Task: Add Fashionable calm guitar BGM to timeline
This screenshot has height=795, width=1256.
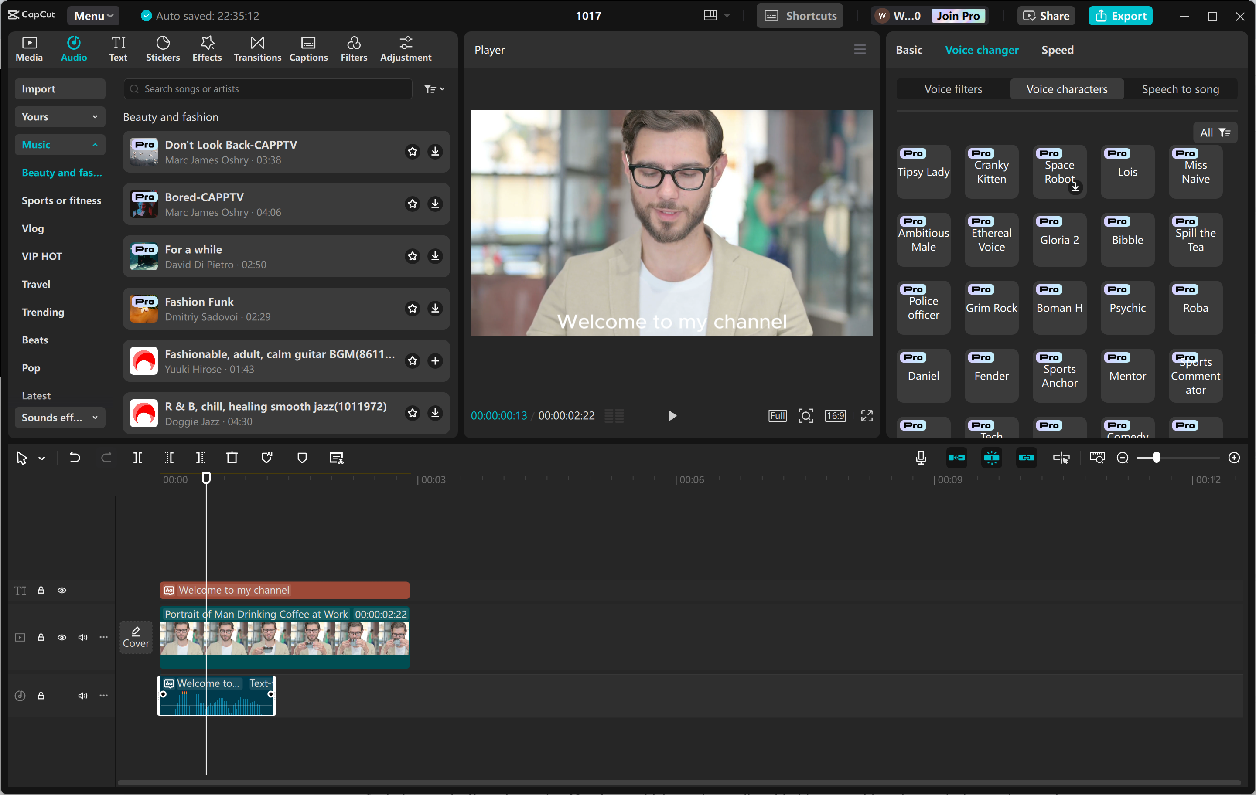Action: click(435, 361)
